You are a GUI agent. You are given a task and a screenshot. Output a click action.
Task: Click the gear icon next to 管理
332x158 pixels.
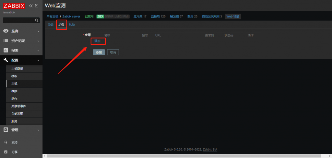[x=6, y=130]
